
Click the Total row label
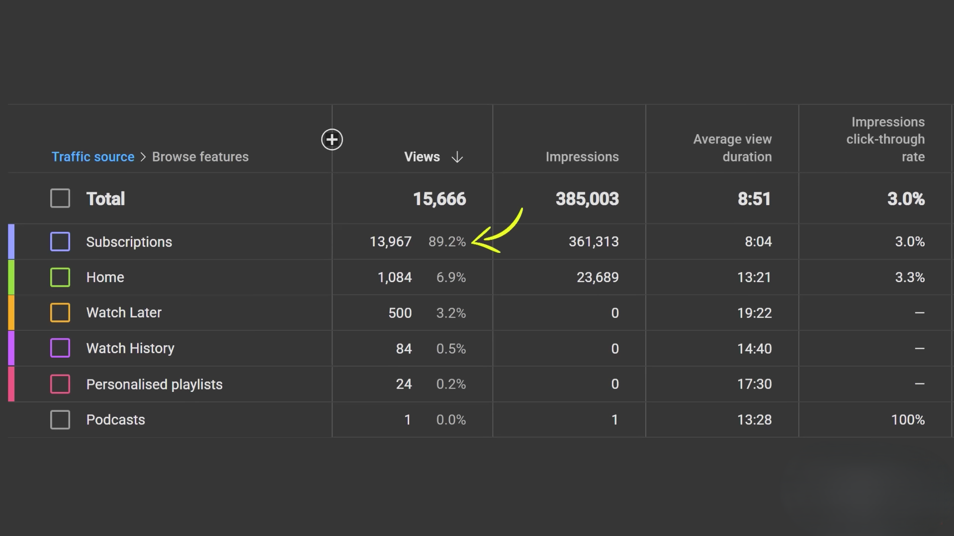pos(105,199)
